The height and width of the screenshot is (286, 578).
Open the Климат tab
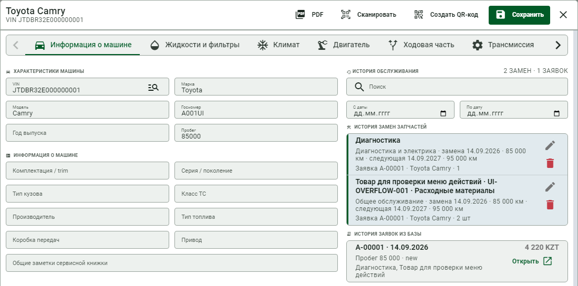pos(278,45)
